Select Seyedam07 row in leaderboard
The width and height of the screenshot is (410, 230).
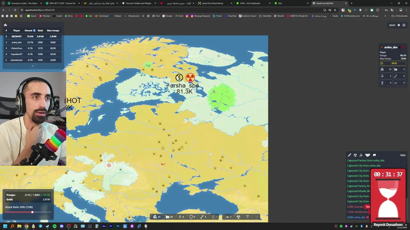(33, 54)
